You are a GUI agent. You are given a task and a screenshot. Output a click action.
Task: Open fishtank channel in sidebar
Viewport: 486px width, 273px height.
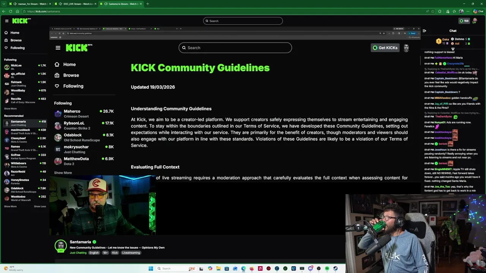tap(25, 83)
